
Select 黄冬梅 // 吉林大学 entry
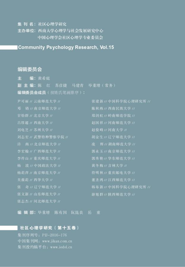[109, 165]
